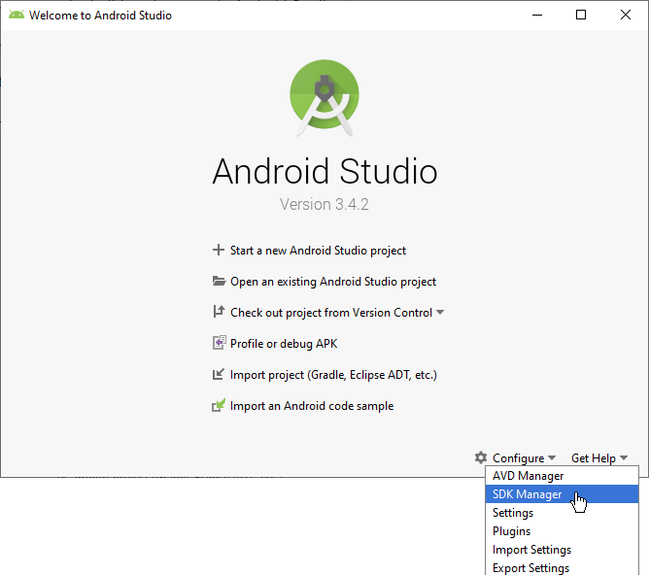The image size is (649, 575).
Task: Select Plugins in the Configure menu
Action: 511,531
